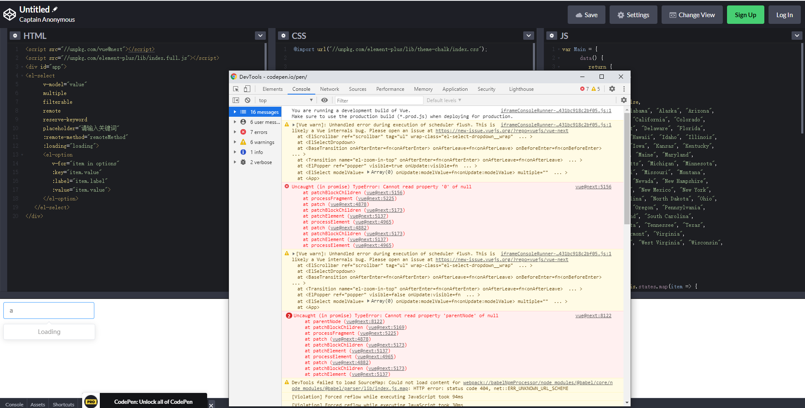Select the 2 verbose sidebar row

pos(256,162)
